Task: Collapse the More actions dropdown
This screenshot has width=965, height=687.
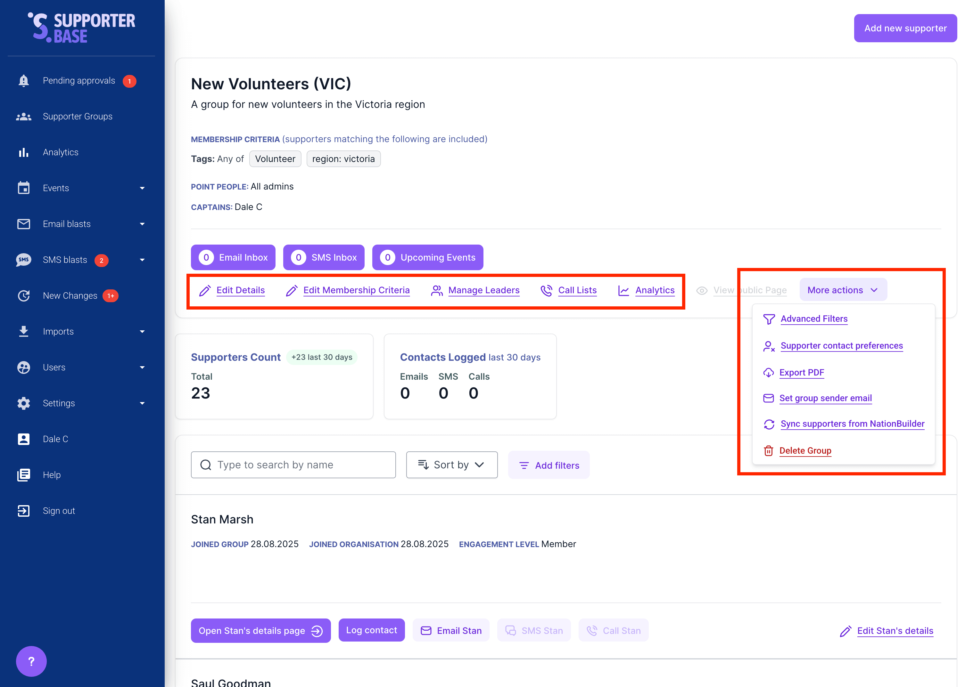Action: click(843, 290)
